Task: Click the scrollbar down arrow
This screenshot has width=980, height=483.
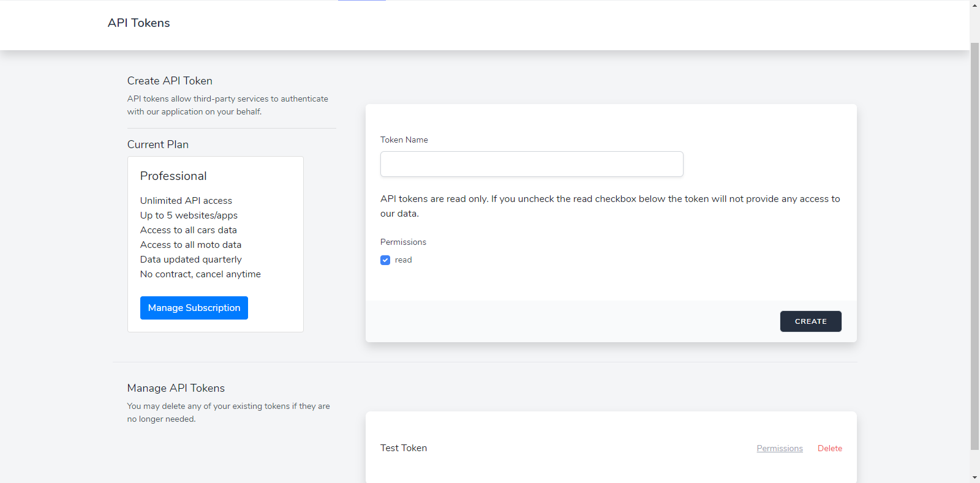Action: tap(974, 477)
